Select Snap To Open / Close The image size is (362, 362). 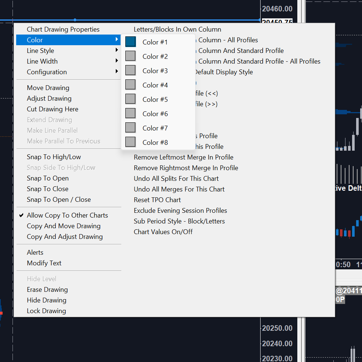coord(59,200)
